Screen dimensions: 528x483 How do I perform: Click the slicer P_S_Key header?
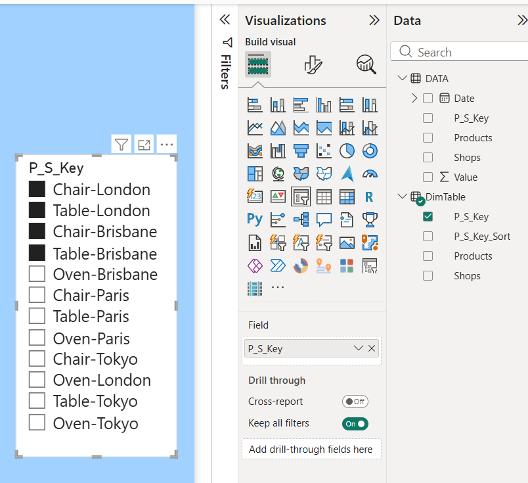click(x=56, y=168)
